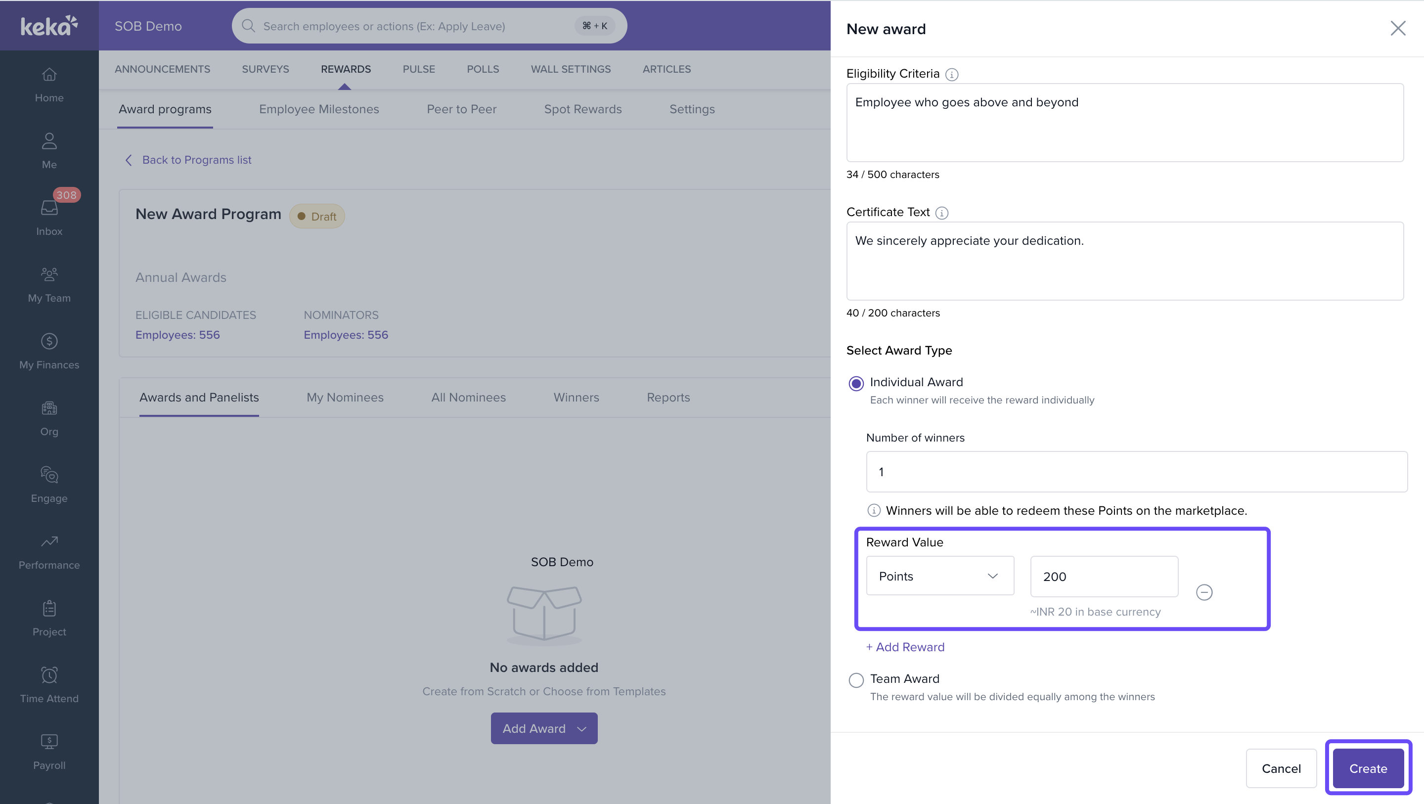
Task: Go to My Finances sidebar icon
Action: point(49,342)
